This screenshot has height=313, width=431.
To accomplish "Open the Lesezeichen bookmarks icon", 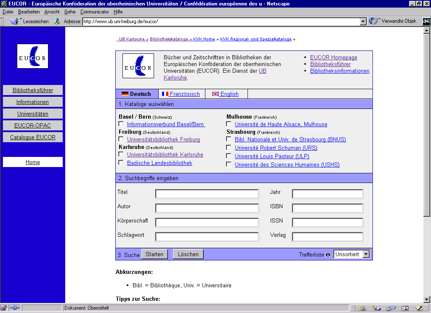I will (x=14, y=21).
